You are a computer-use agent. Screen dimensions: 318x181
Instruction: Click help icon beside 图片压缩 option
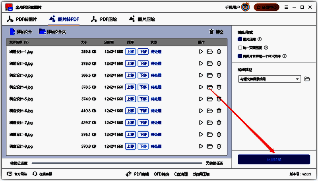tap(260, 40)
